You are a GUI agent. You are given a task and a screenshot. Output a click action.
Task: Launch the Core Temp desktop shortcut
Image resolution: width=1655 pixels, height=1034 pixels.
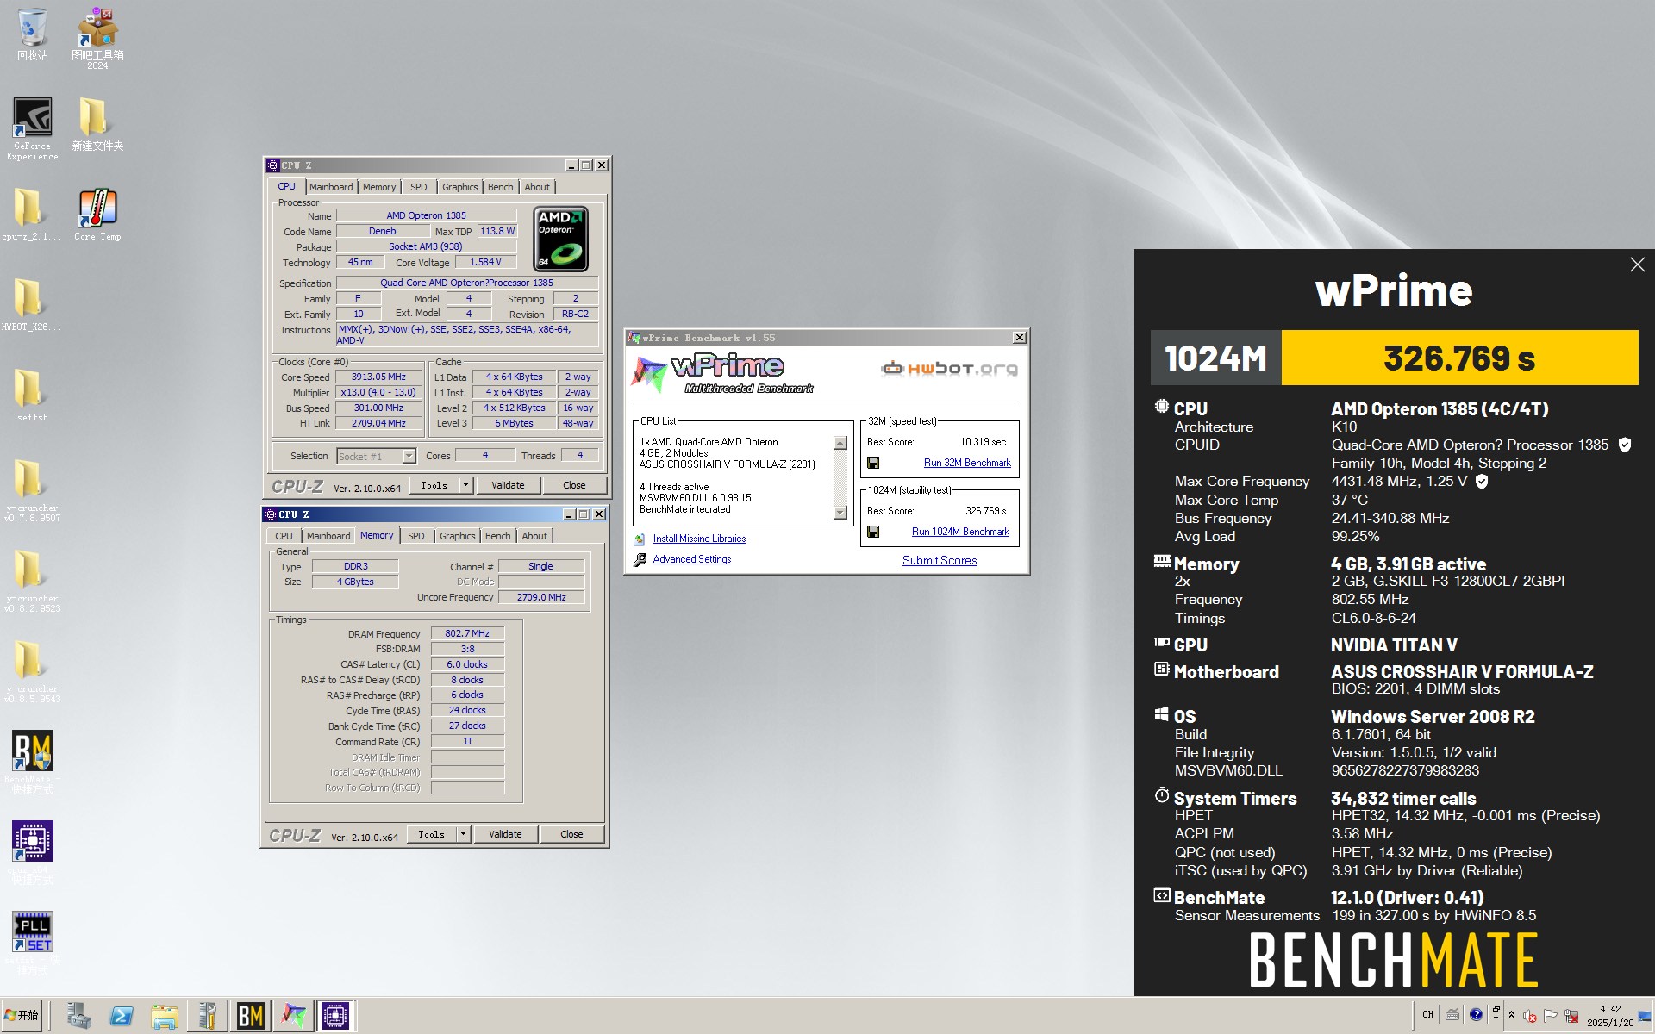[97, 214]
